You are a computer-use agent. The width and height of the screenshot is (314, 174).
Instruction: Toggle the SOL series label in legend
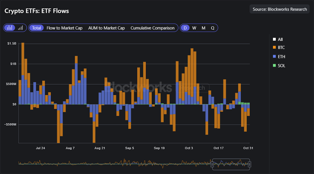pyautogui.click(x=281, y=66)
